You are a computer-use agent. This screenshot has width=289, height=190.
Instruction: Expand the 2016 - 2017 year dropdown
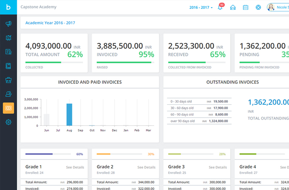click(x=201, y=7)
